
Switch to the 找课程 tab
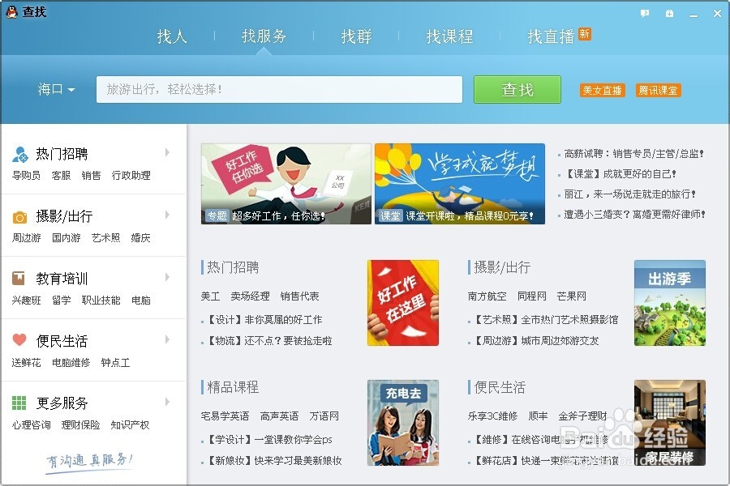pos(449,36)
